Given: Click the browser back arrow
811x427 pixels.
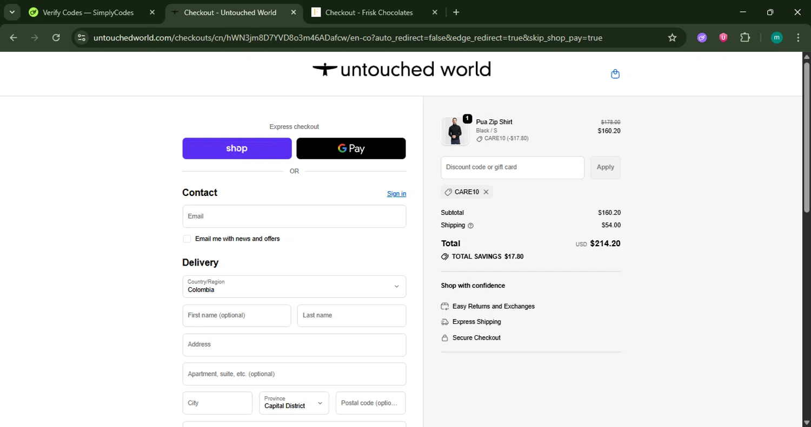Looking at the screenshot, I should [14, 37].
